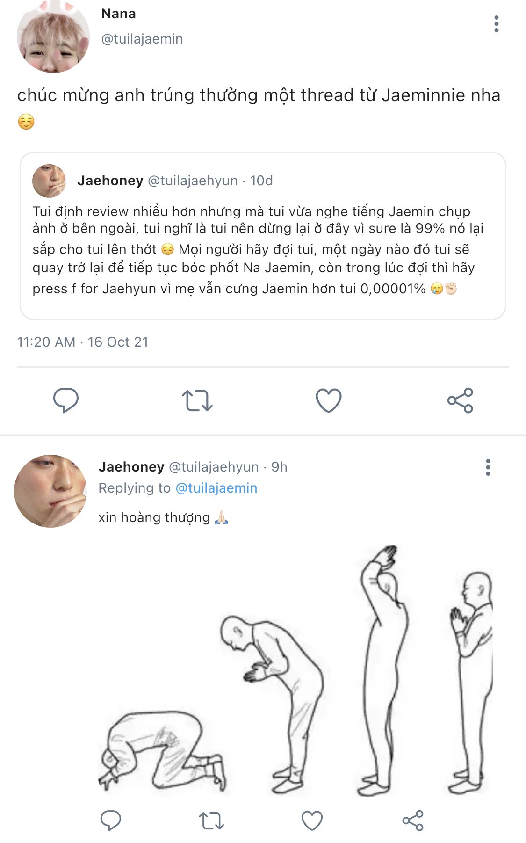Screen dimensions: 526x843
Task: Open Nana's profile picture
Action: click(53, 36)
